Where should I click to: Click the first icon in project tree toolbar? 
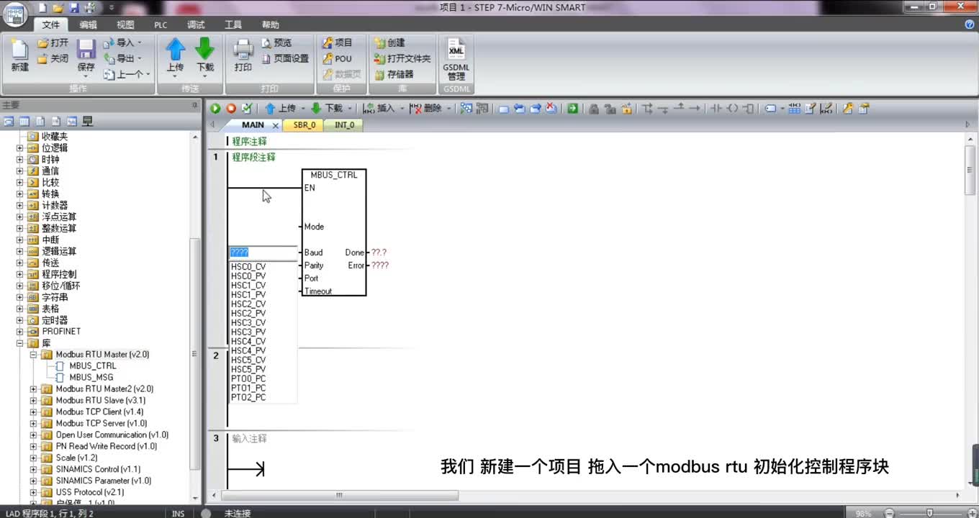pos(9,122)
